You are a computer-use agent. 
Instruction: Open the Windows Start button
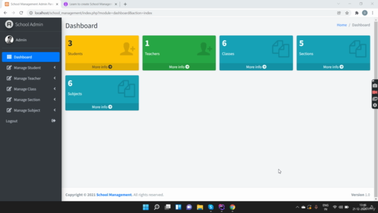pyautogui.click(x=146, y=207)
